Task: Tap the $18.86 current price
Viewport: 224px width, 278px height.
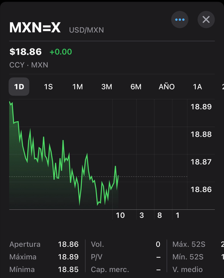Action: pos(26,52)
